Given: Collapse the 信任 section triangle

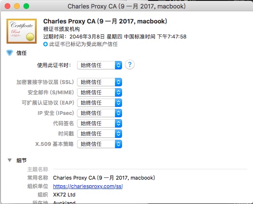Looking at the screenshot, I should click(9, 53).
